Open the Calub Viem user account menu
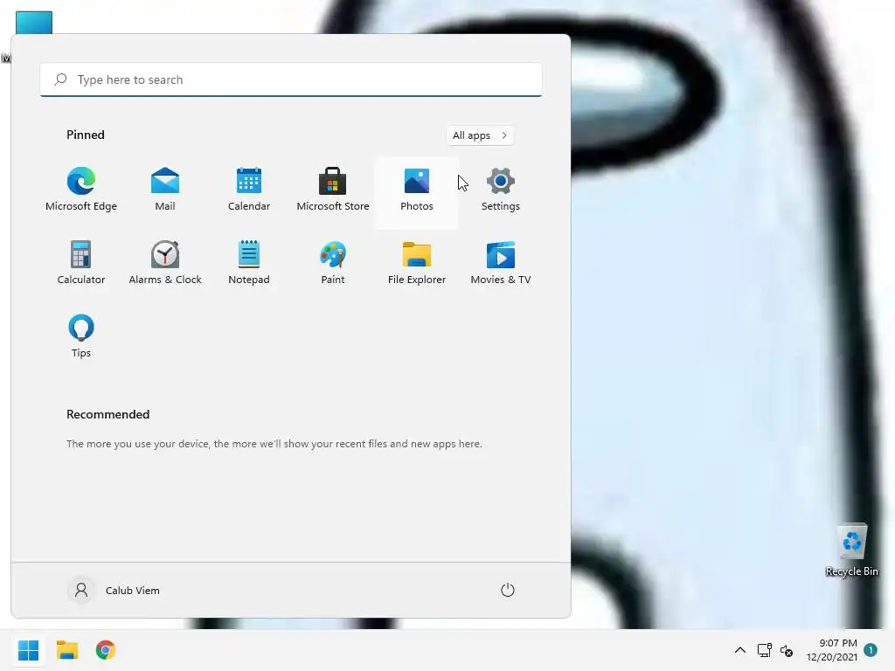 (114, 590)
